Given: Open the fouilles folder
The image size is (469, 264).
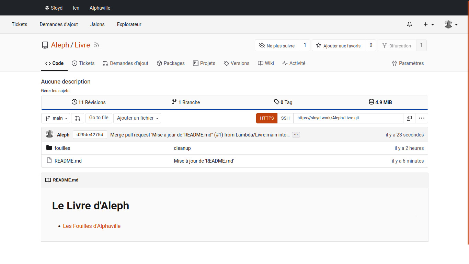Looking at the screenshot, I should [62, 148].
